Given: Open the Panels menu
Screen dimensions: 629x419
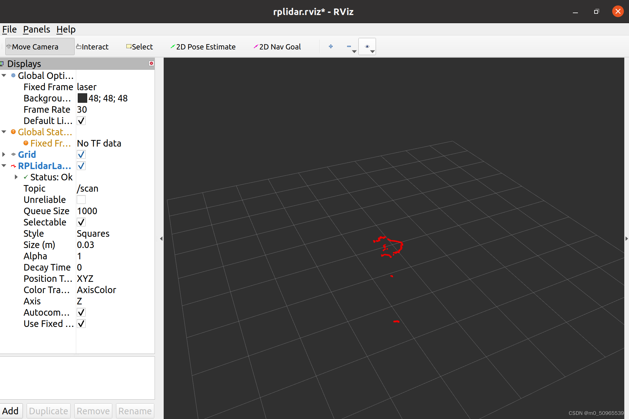Looking at the screenshot, I should (36, 29).
